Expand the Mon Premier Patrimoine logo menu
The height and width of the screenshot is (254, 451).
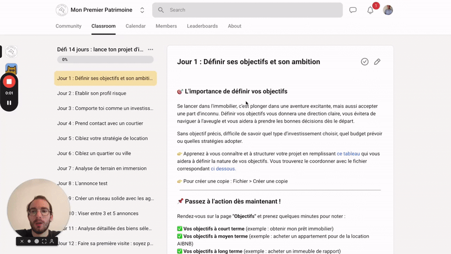tap(61, 10)
